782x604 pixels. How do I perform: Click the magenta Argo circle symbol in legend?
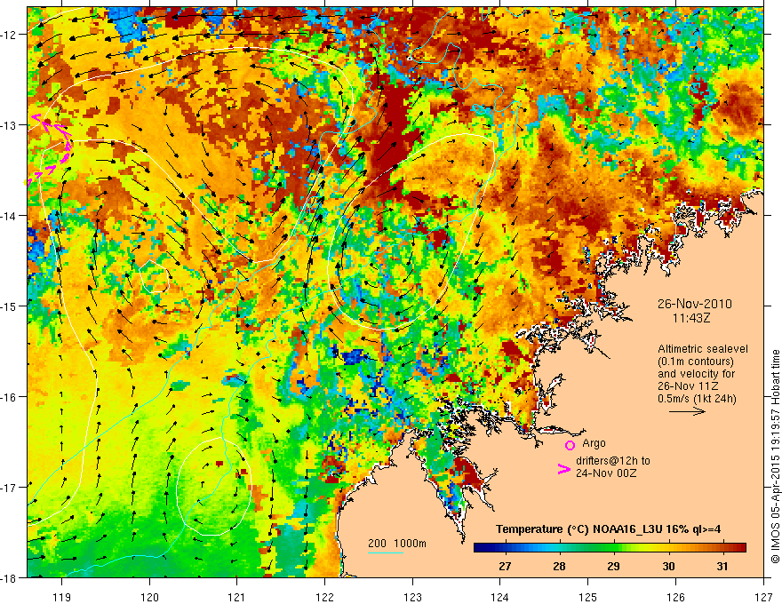[x=570, y=445]
